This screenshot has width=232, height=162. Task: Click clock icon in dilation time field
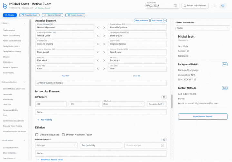coord(163,145)
